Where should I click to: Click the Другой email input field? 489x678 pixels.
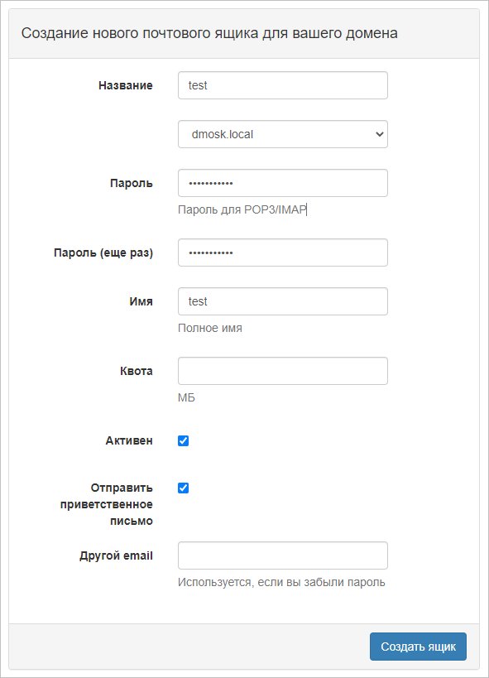[x=283, y=555]
